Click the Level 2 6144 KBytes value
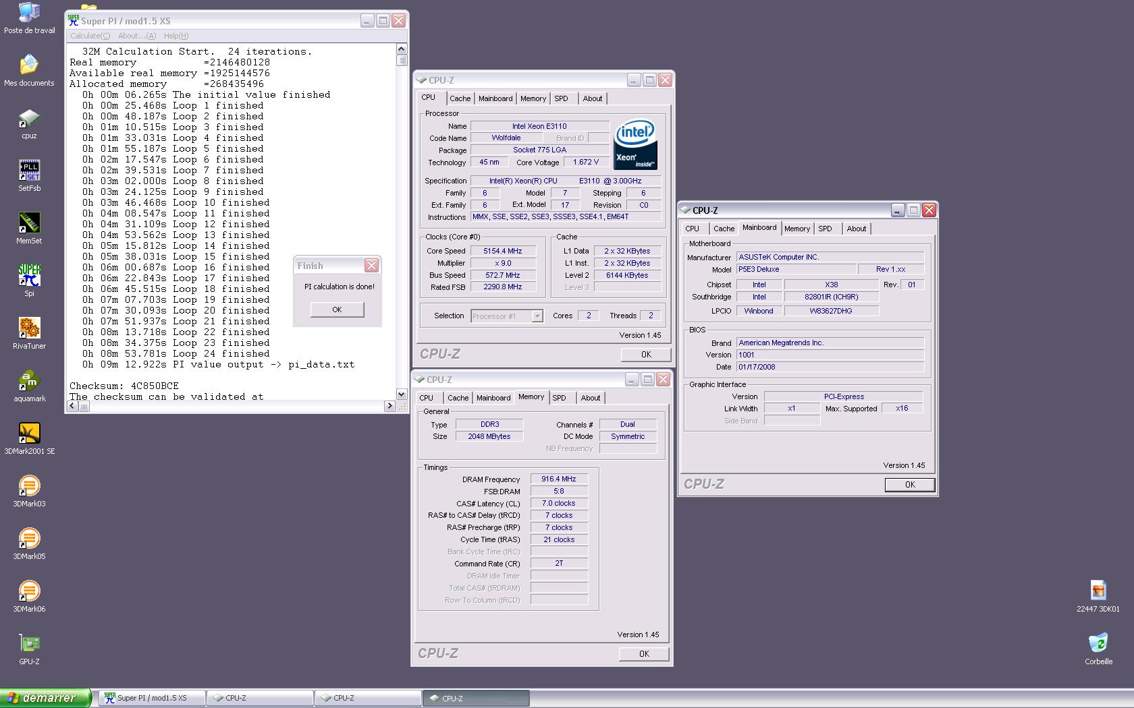The height and width of the screenshot is (708, 1134). (x=627, y=275)
